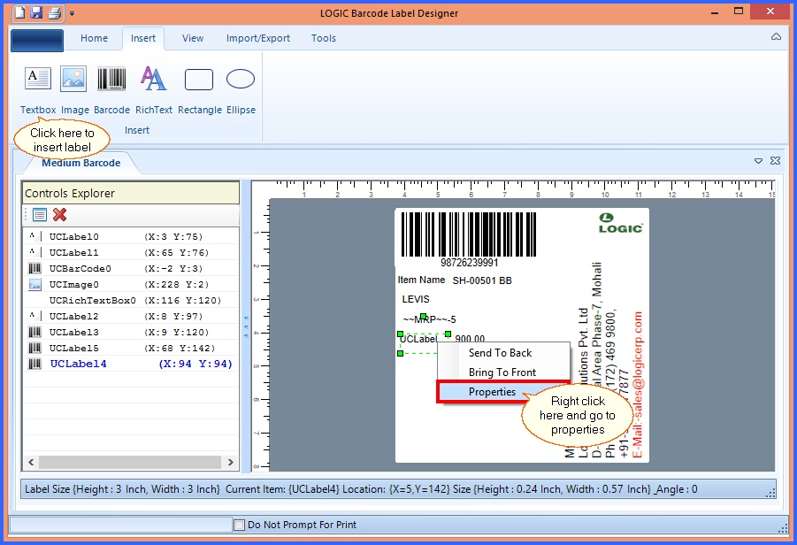Delete control with the red X icon
The width and height of the screenshot is (797, 545).
(x=59, y=214)
